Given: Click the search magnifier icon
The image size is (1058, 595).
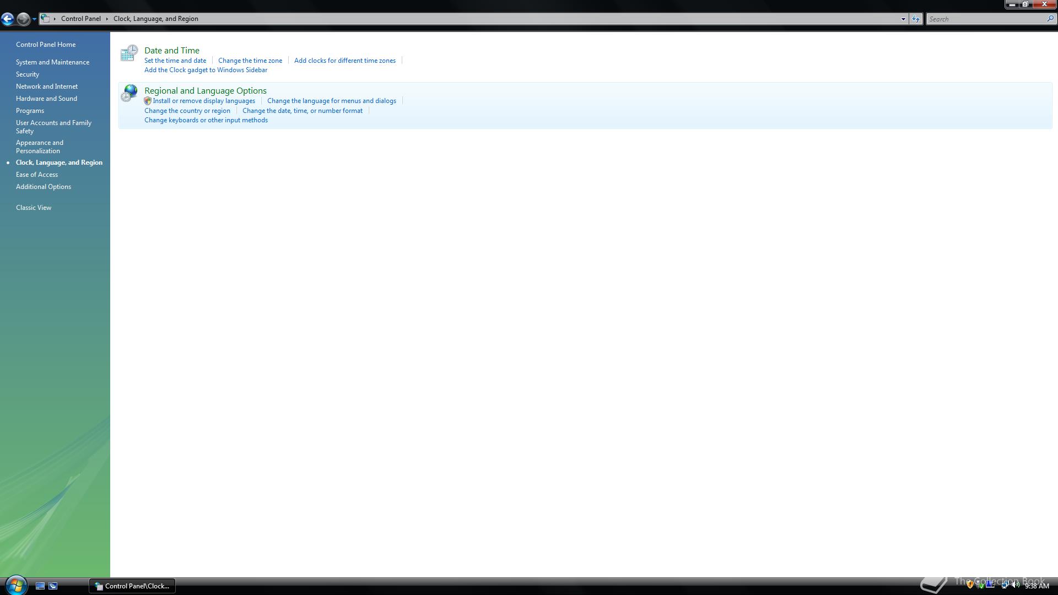Looking at the screenshot, I should (x=1050, y=19).
